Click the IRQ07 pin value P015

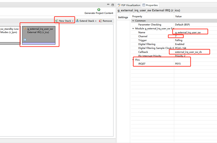tap(178, 64)
